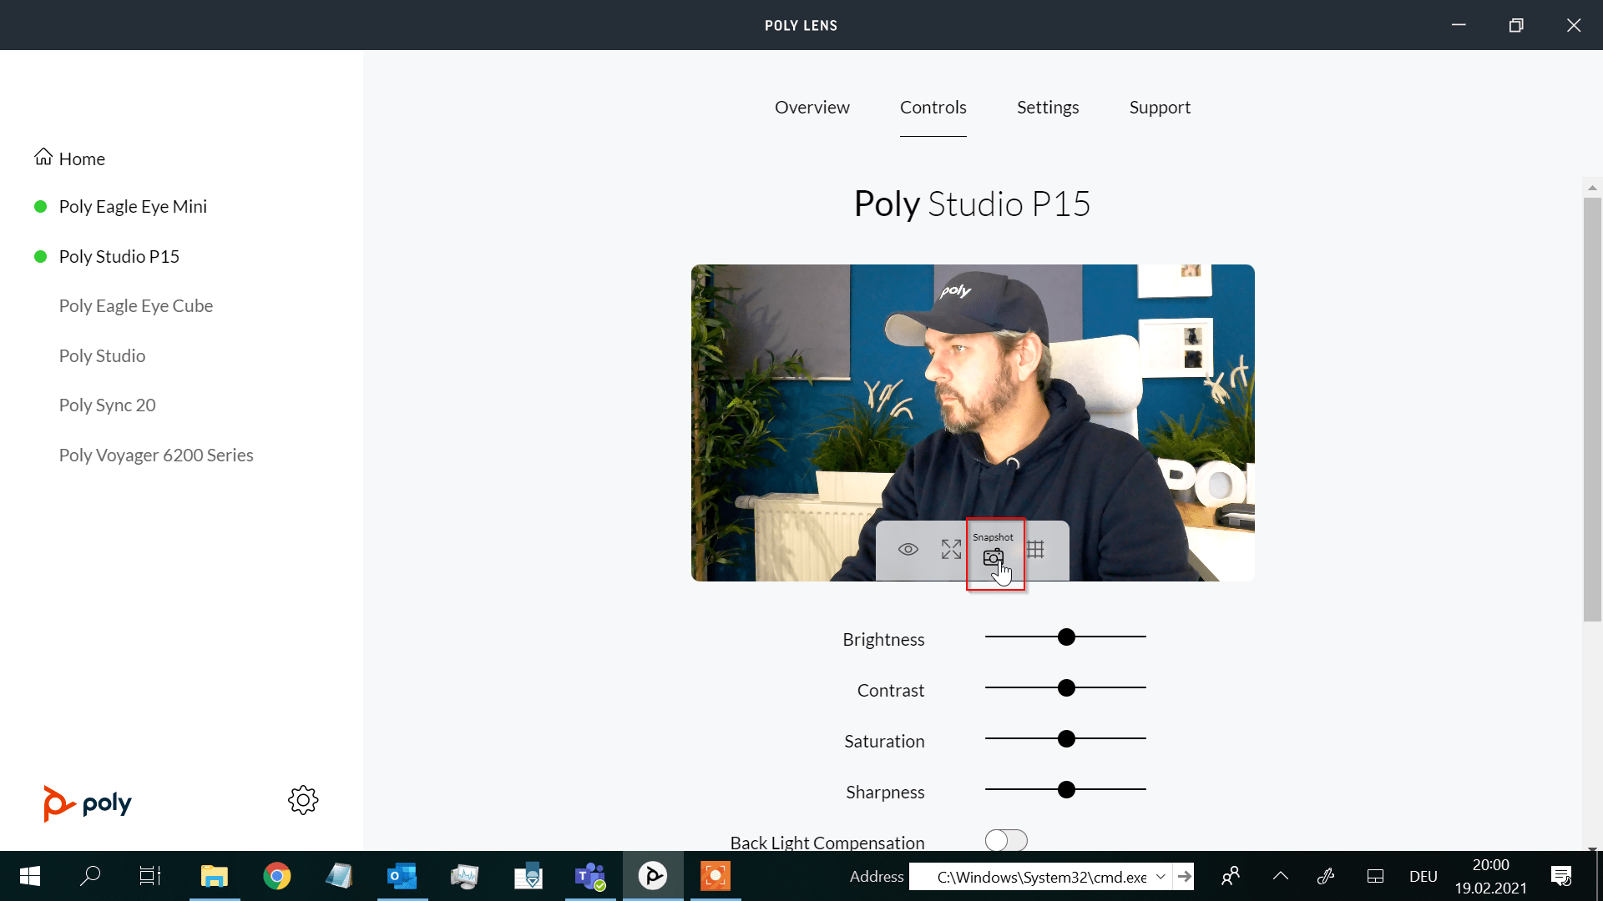This screenshot has width=1603, height=901.
Task: Open the Support page
Action: [1160, 107]
